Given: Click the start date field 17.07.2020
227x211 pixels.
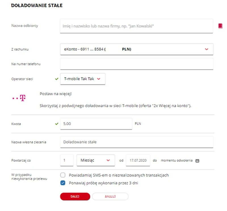Looking at the screenshot, I should tap(138, 160).
